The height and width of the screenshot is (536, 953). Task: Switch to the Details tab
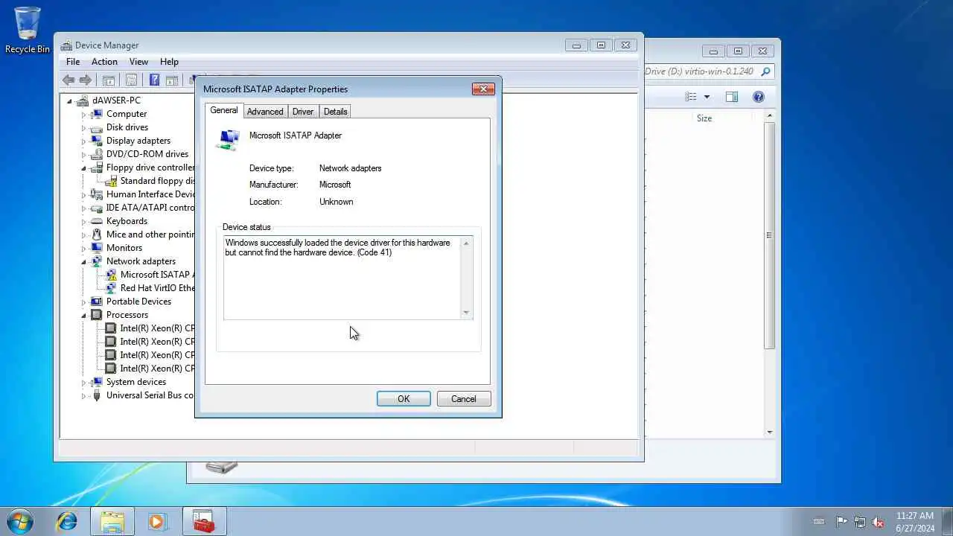coord(335,112)
